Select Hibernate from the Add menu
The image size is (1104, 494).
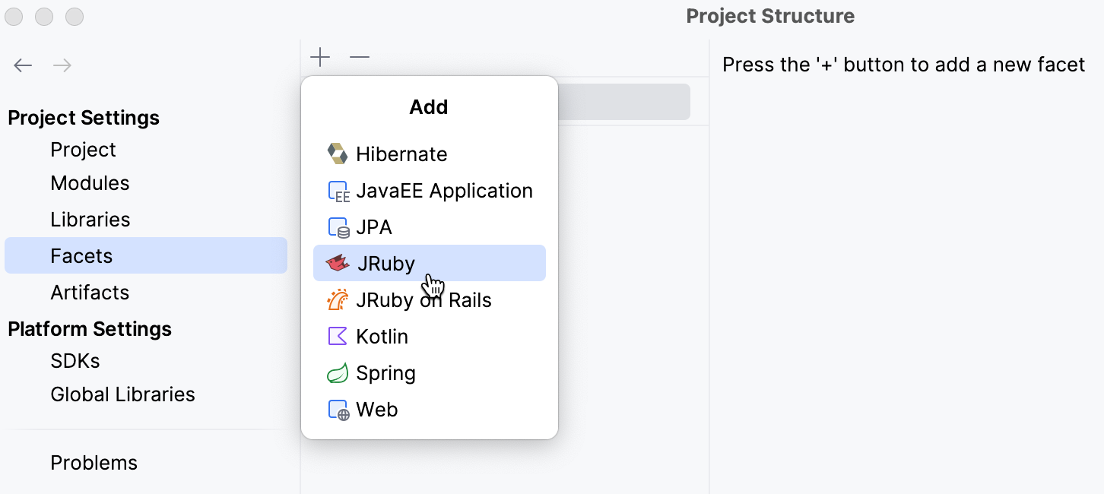(401, 154)
